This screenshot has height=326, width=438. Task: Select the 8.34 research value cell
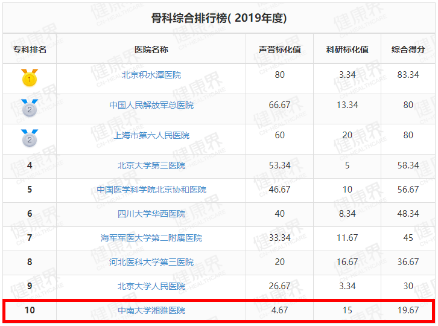click(348, 214)
